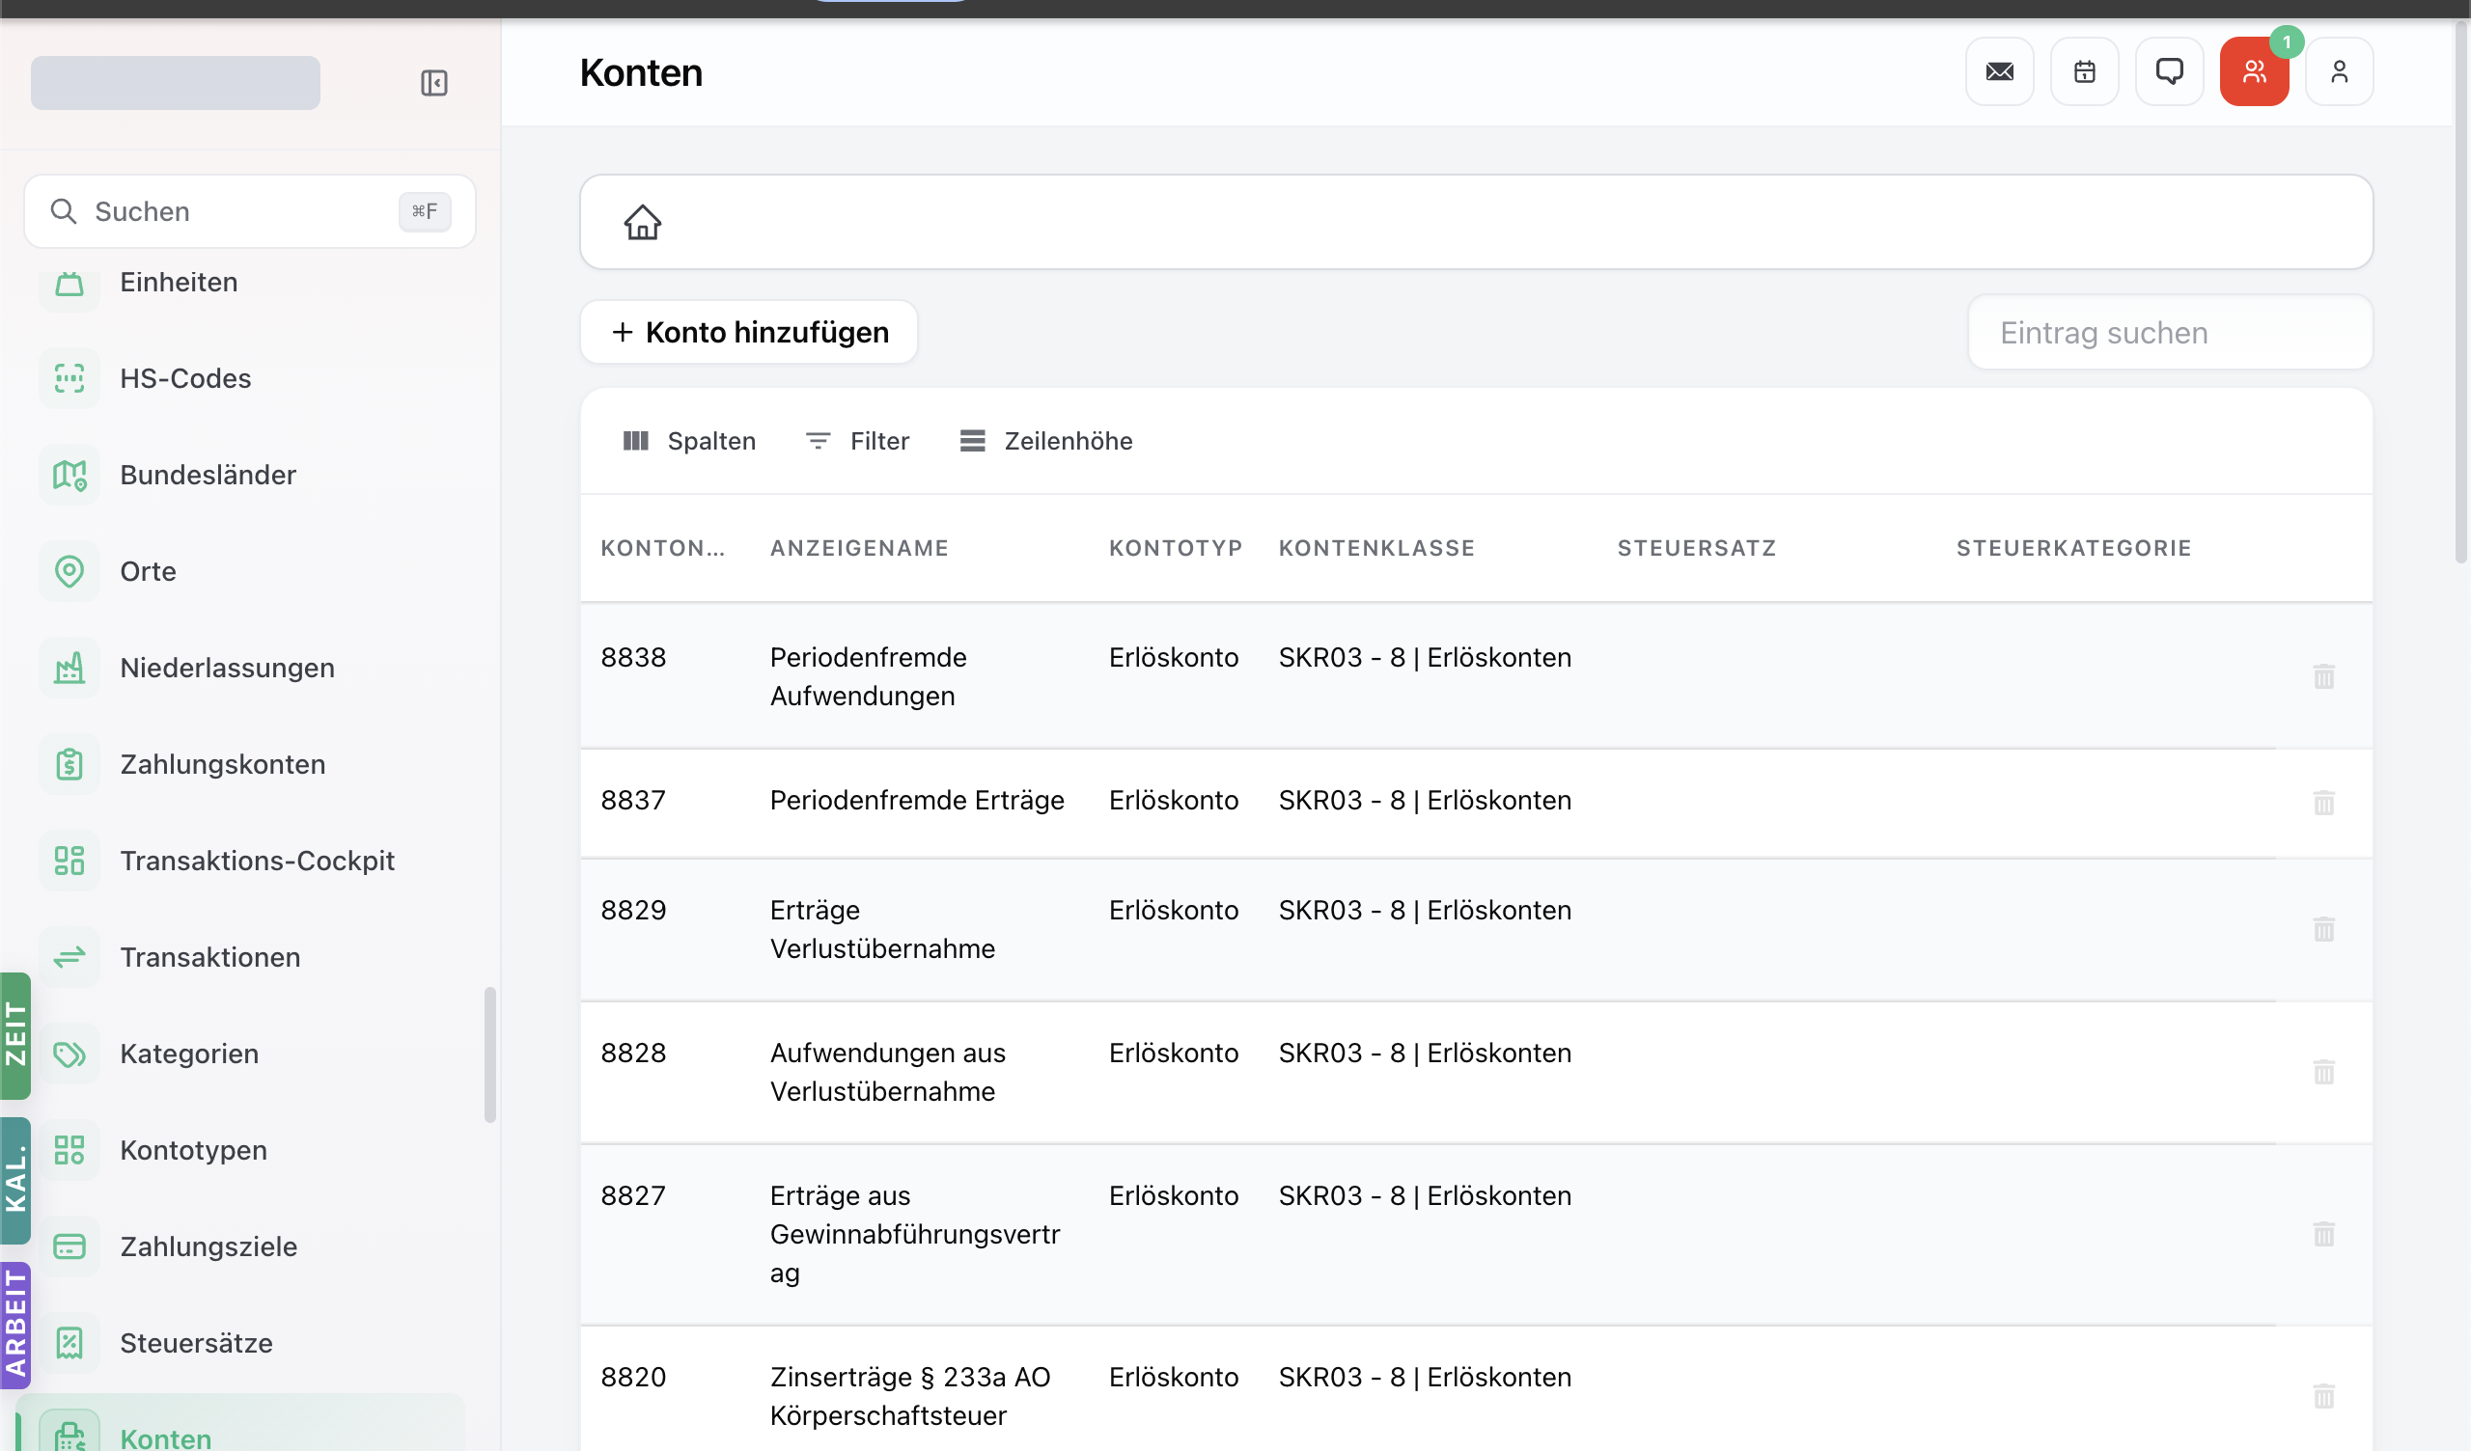Sort by Kontonummer column header
Screen dimensions: 2471x1451
[663, 548]
